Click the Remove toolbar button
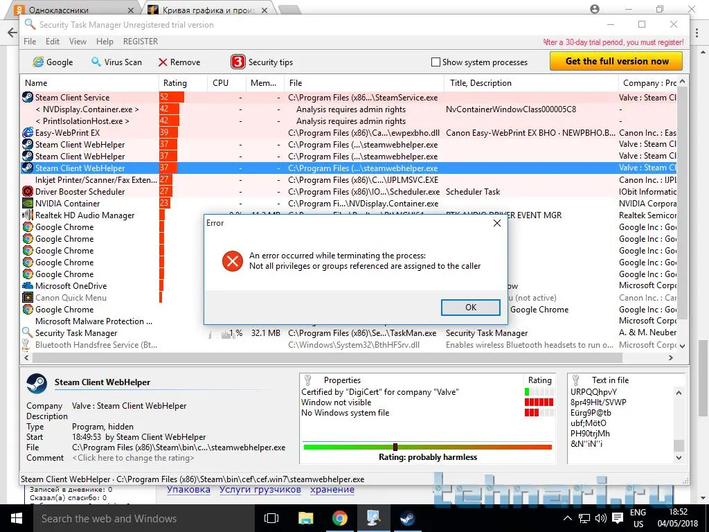The height and width of the screenshot is (532, 709). click(x=179, y=62)
